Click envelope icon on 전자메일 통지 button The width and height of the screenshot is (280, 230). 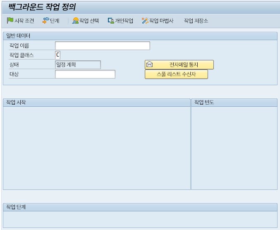pyautogui.click(x=150, y=65)
